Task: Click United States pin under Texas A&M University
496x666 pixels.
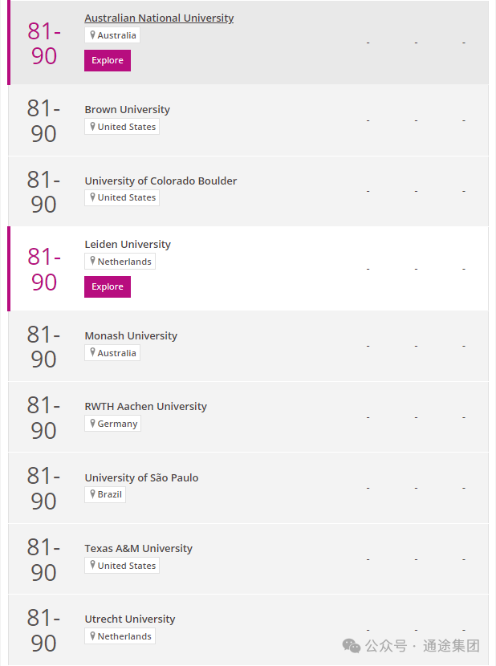Action: click(x=92, y=566)
